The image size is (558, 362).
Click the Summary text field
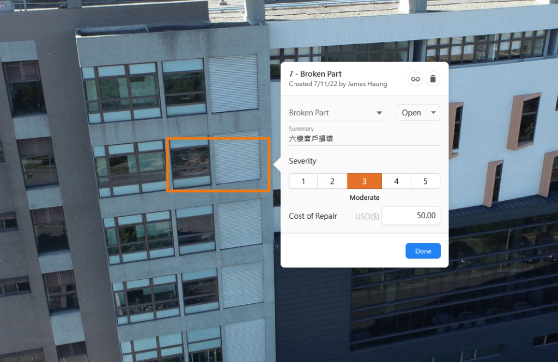click(x=365, y=139)
